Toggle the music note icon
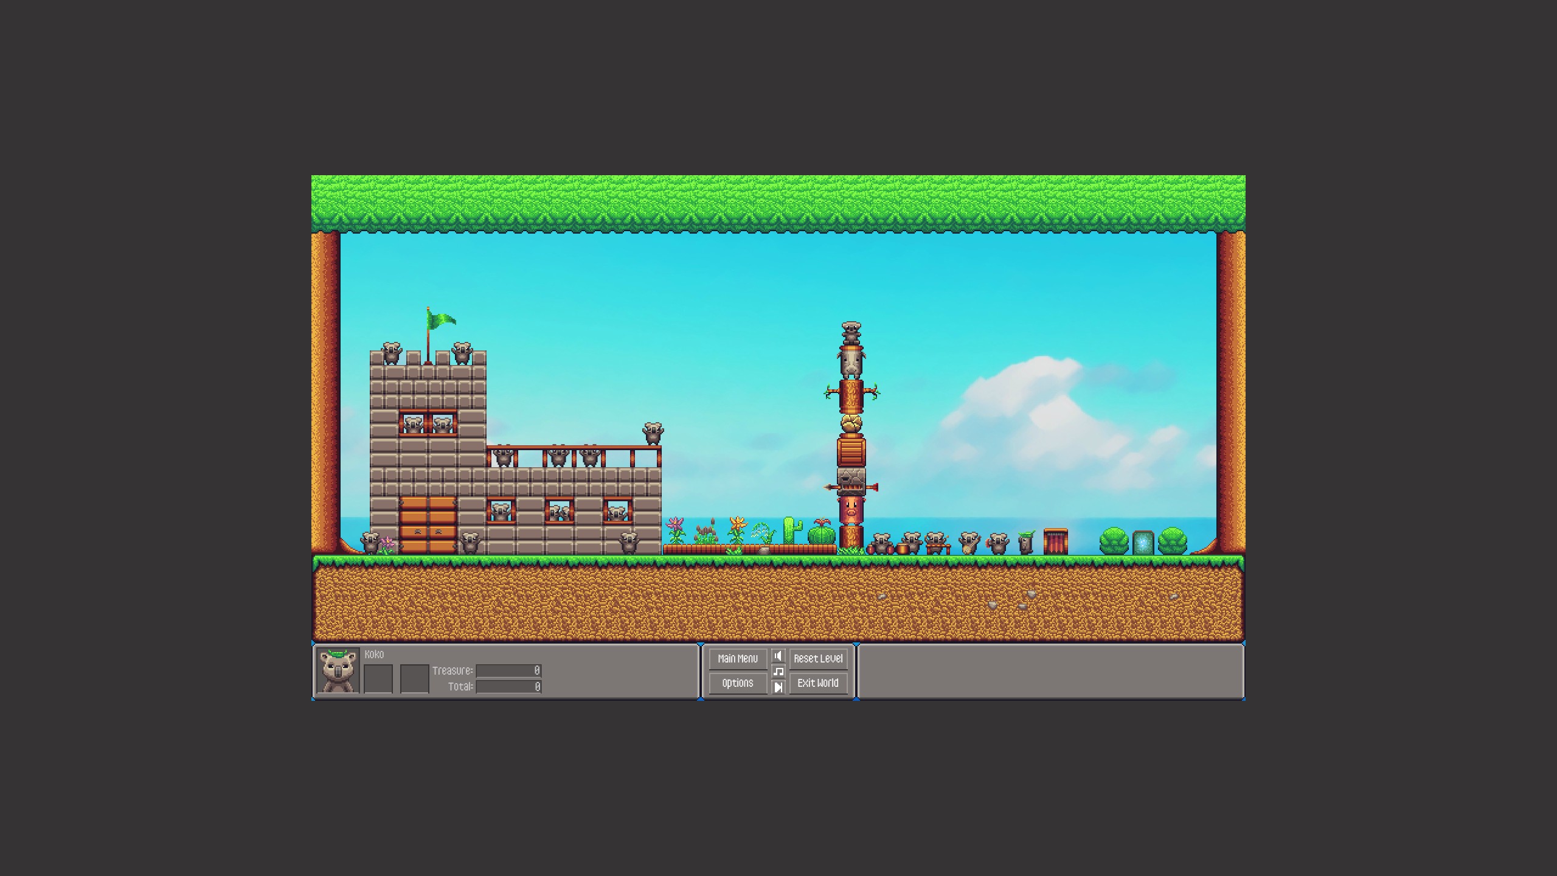Image resolution: width=1557 pixels, height=876 pixels. tap(778, 672)
